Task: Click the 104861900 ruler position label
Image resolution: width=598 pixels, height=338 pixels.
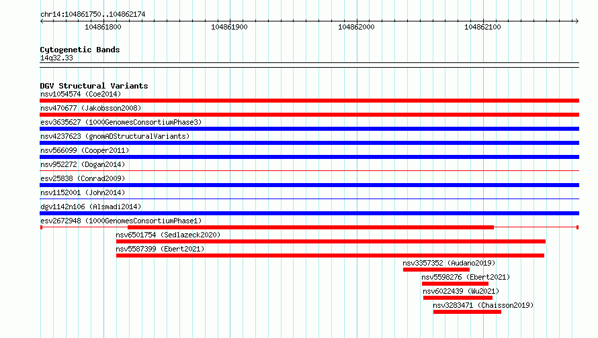Action: pyautogui.click(x=229, y=27)
